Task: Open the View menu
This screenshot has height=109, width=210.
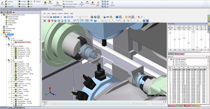Action: pyautogui.click(x=49, y=14)
